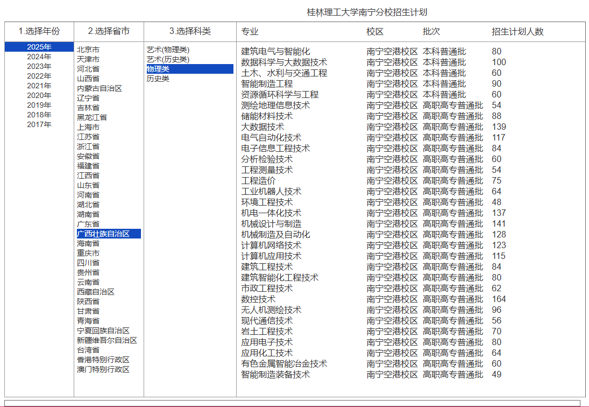Click the 工业机器人技术 major name
Image resolution: width=589 pixels, height=407 pixels.
pos(271,192)
